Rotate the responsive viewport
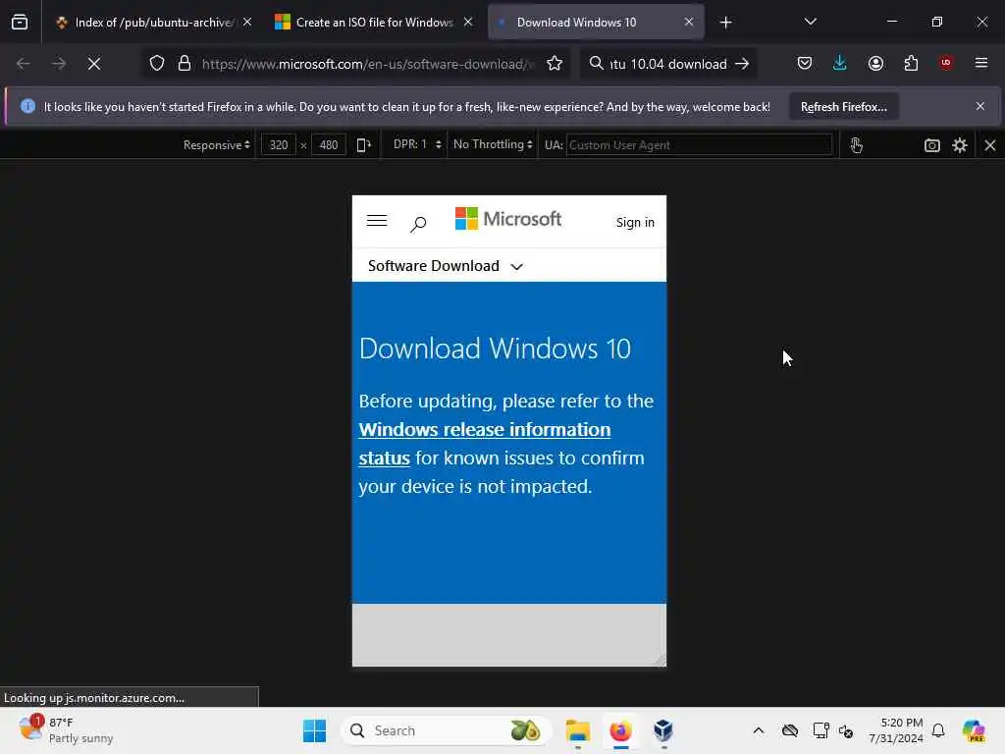Screen dimensions: 1005x754 point(363,145)
